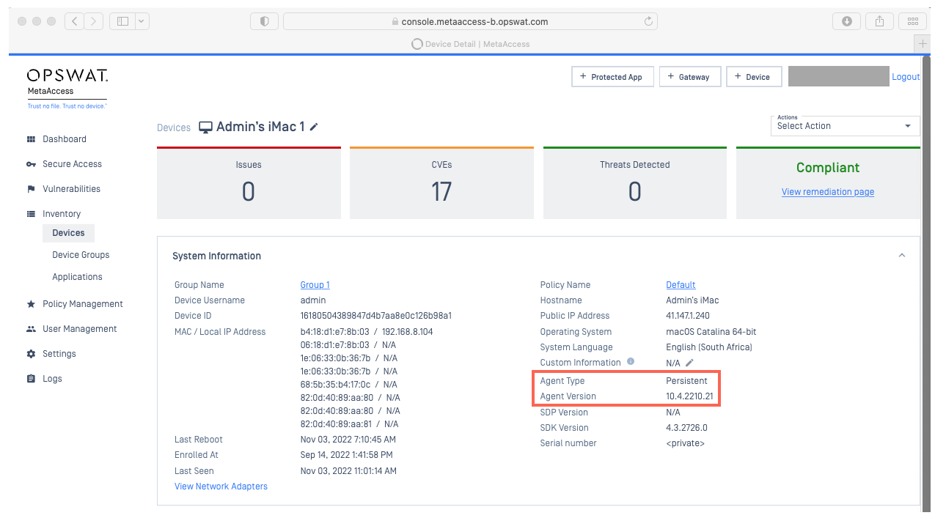Click the CVEs summary card
This screenshot has height=518, width=935.
(x=441, y=182)
